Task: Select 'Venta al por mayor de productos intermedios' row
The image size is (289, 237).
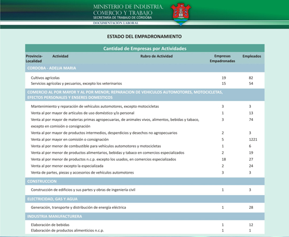Action: click(144, 133)
